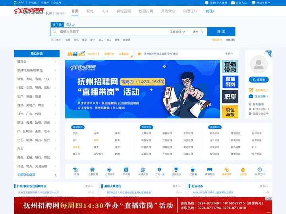286x214 pixels.
Task: Click the hot search keyword 司机
Action: coord(76,40)
